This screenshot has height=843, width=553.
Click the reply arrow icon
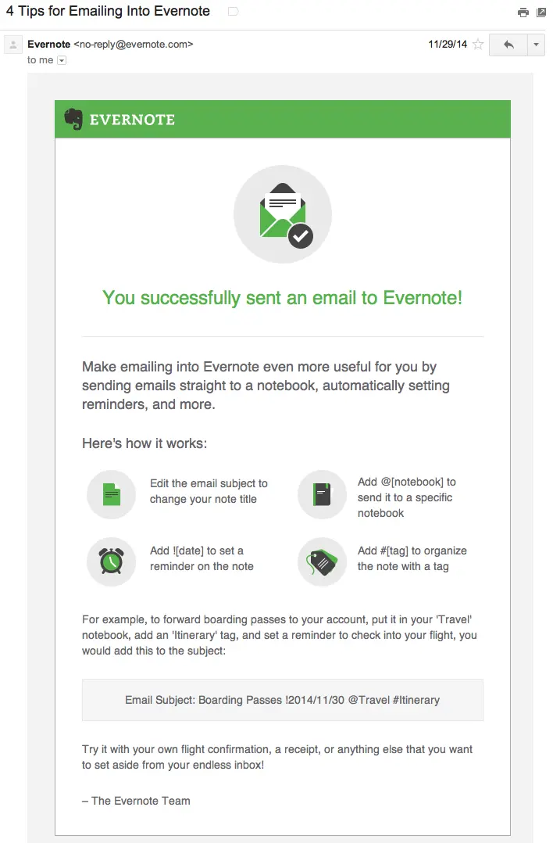(509, 45)
